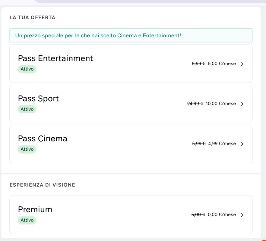This screenshot has width=266, height=241.
Task: Select the 5,00 €/mese Entertainment price
Action: click(222, 64)
